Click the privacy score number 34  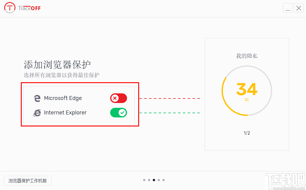click(247, 89)
